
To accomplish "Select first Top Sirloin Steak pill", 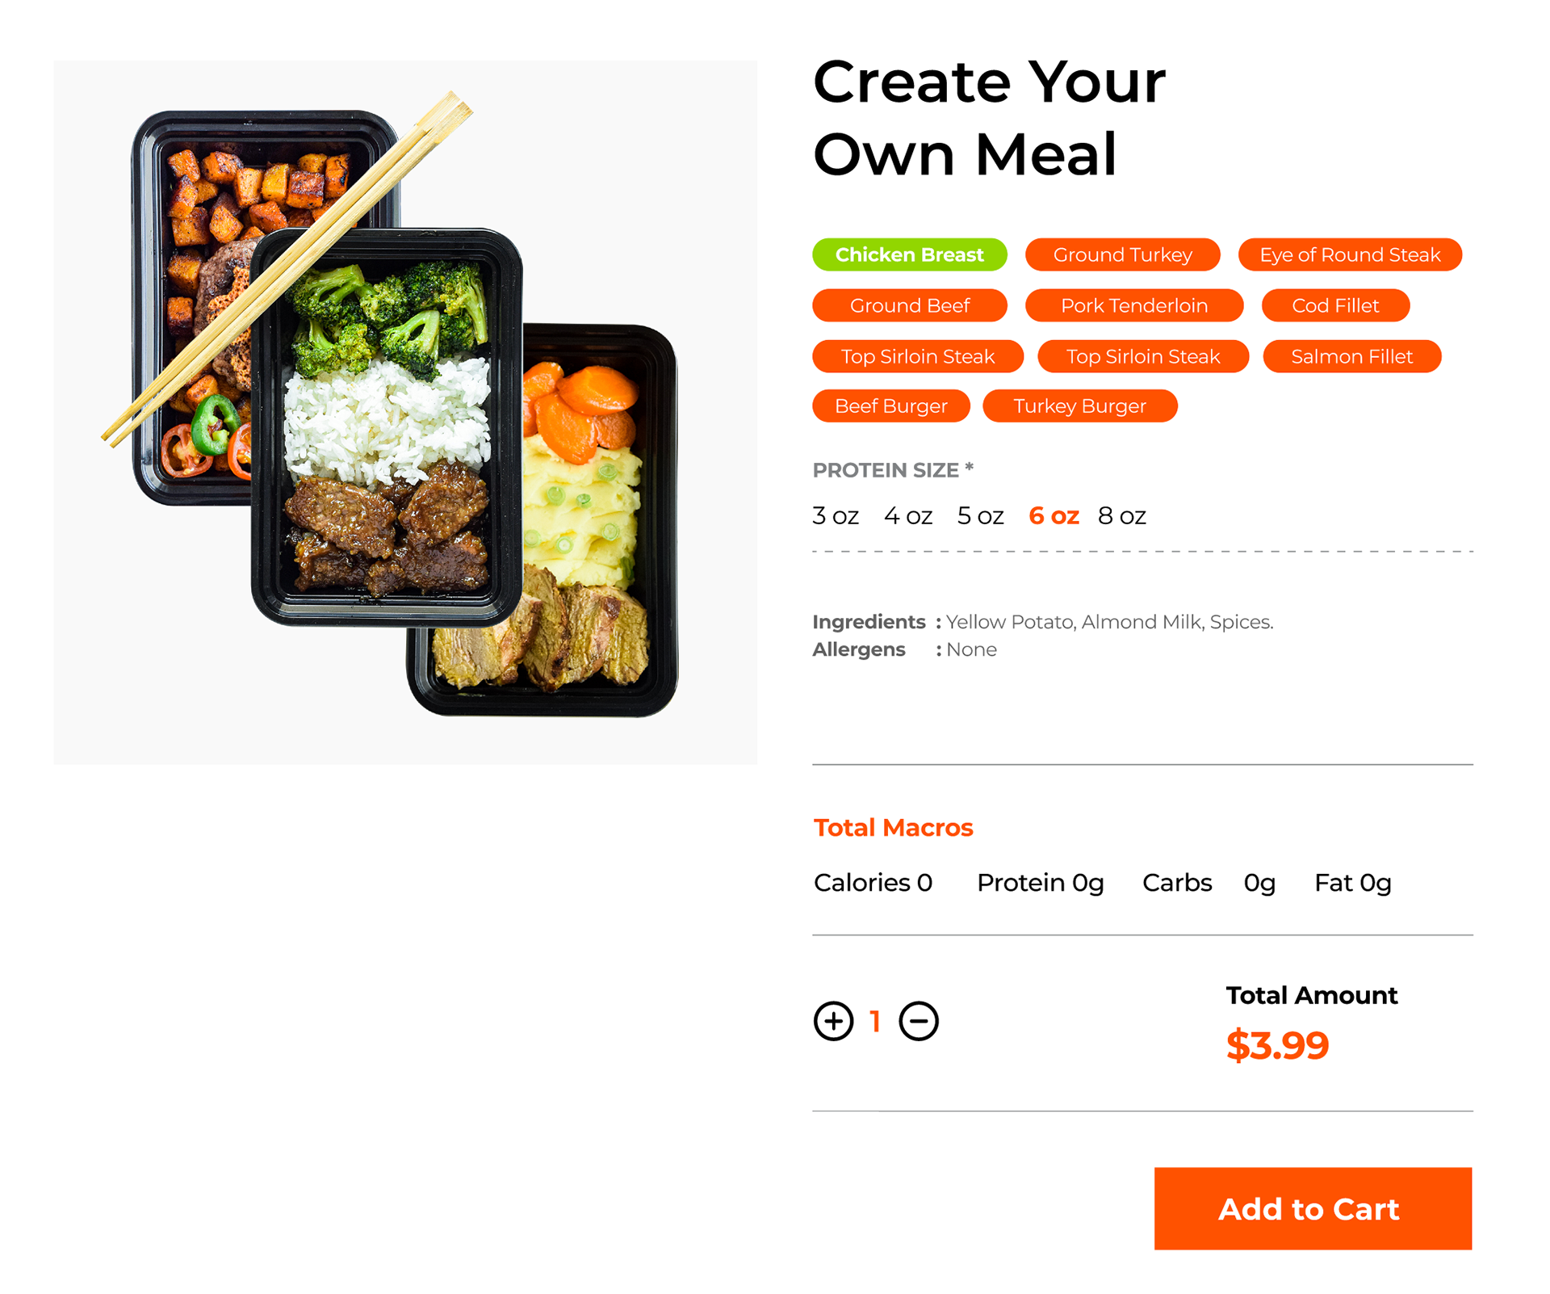I will 918,356.
